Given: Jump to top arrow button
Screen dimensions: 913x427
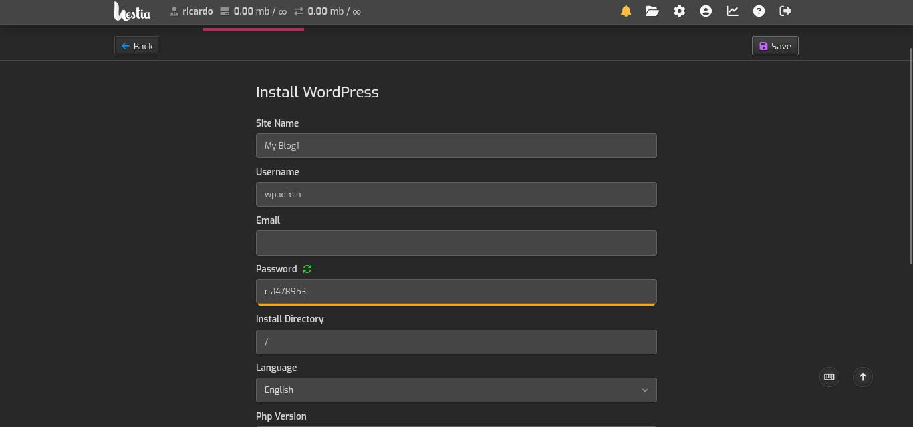Looking at the screenshot, I should [x=863, y=377].
